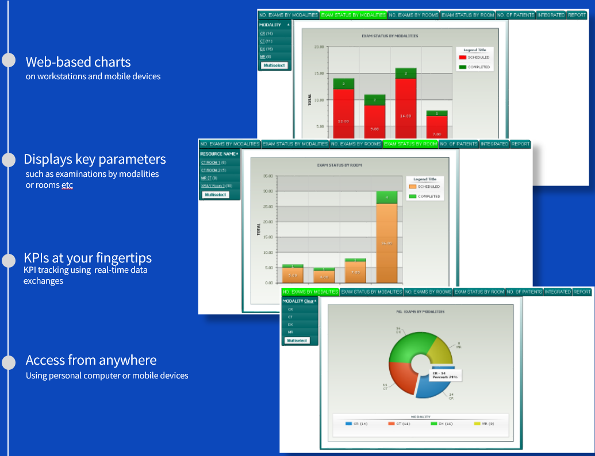Open 'No. Exams by Rooms' tab in top panel
Screen dimensions: 595x456
point(413,15)
